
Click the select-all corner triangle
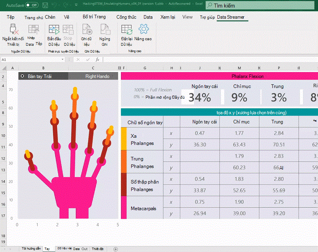[x=4, y=68]
